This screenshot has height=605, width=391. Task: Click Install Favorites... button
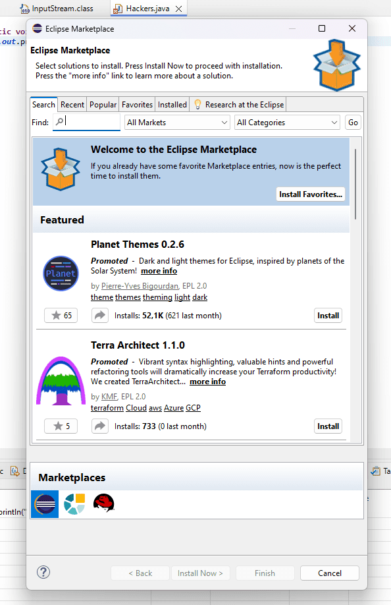311,194
